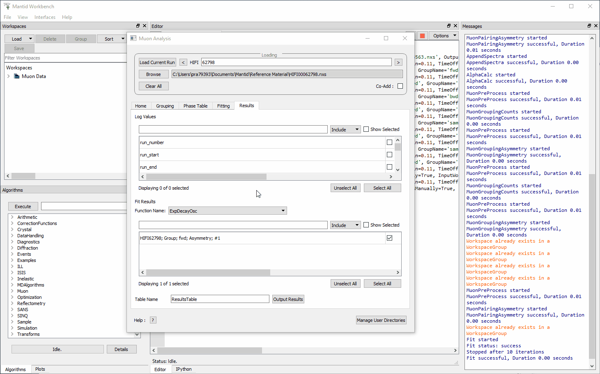Enable the Co-Add checkbox
600x374 pixels.
pyautogui.click(x=400, y=86)
